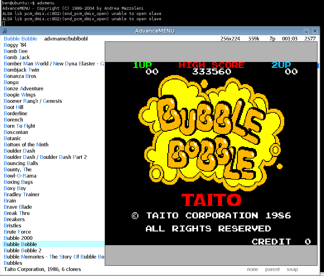Viewport: 324px width, 276px height.
Task: Minimize the AdvanceMENU window
Action: (x=306, y=31)
